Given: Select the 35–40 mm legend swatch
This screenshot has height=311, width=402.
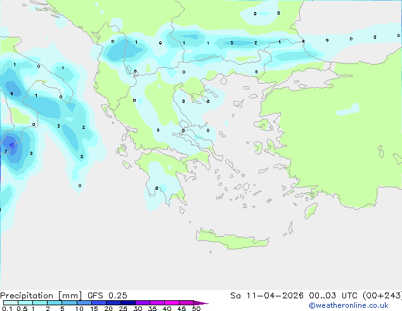Looking at the screenshot, I should (157, 303).
